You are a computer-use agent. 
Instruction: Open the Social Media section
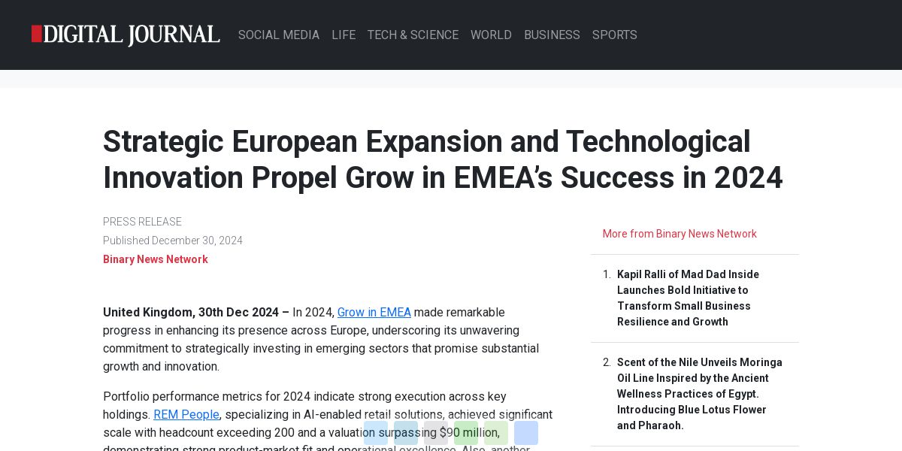pos(279,35)
